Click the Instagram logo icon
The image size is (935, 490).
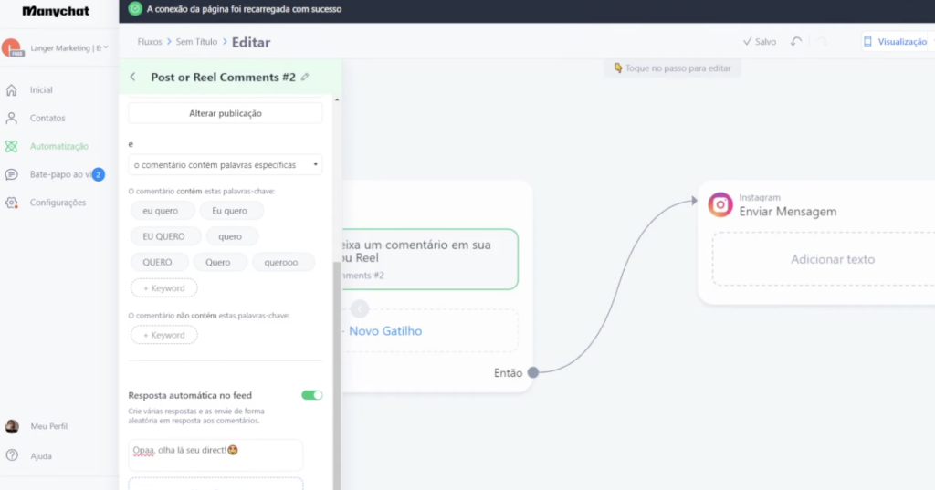pos(720,204)
